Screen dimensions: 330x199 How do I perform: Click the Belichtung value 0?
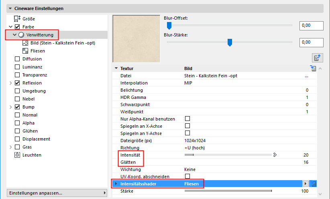pos(307,90)
